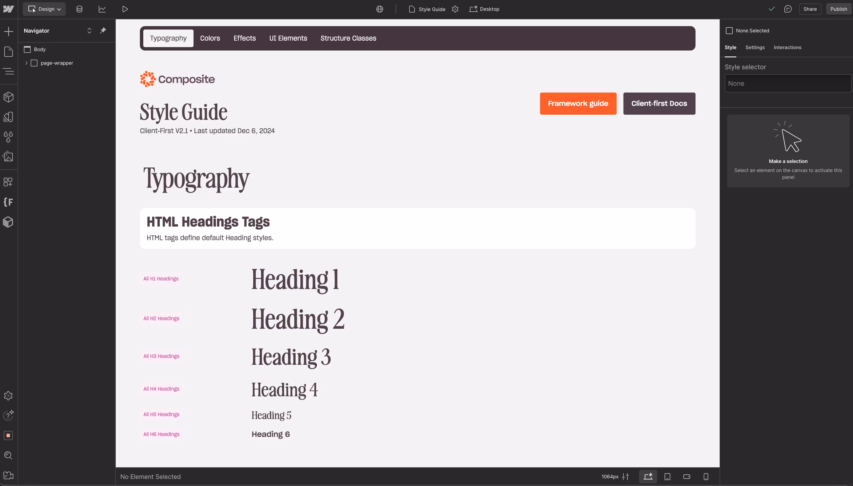Image resolution: width=853 pixels, height=486 pixels.
Task: Select the Heading 5 sample text
Action: coord(271,415)
